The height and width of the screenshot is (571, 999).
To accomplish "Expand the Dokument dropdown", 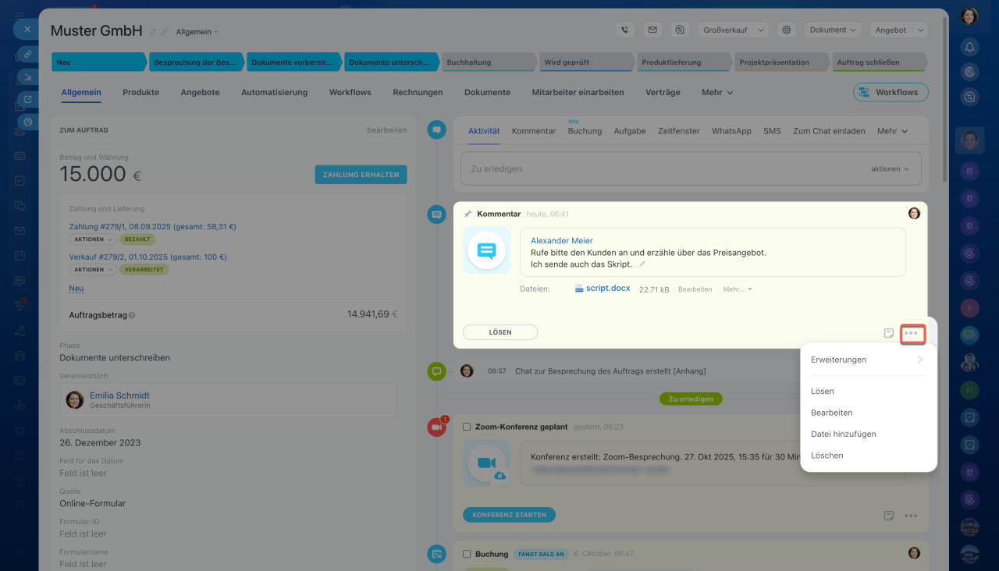I will click(833, 30).
